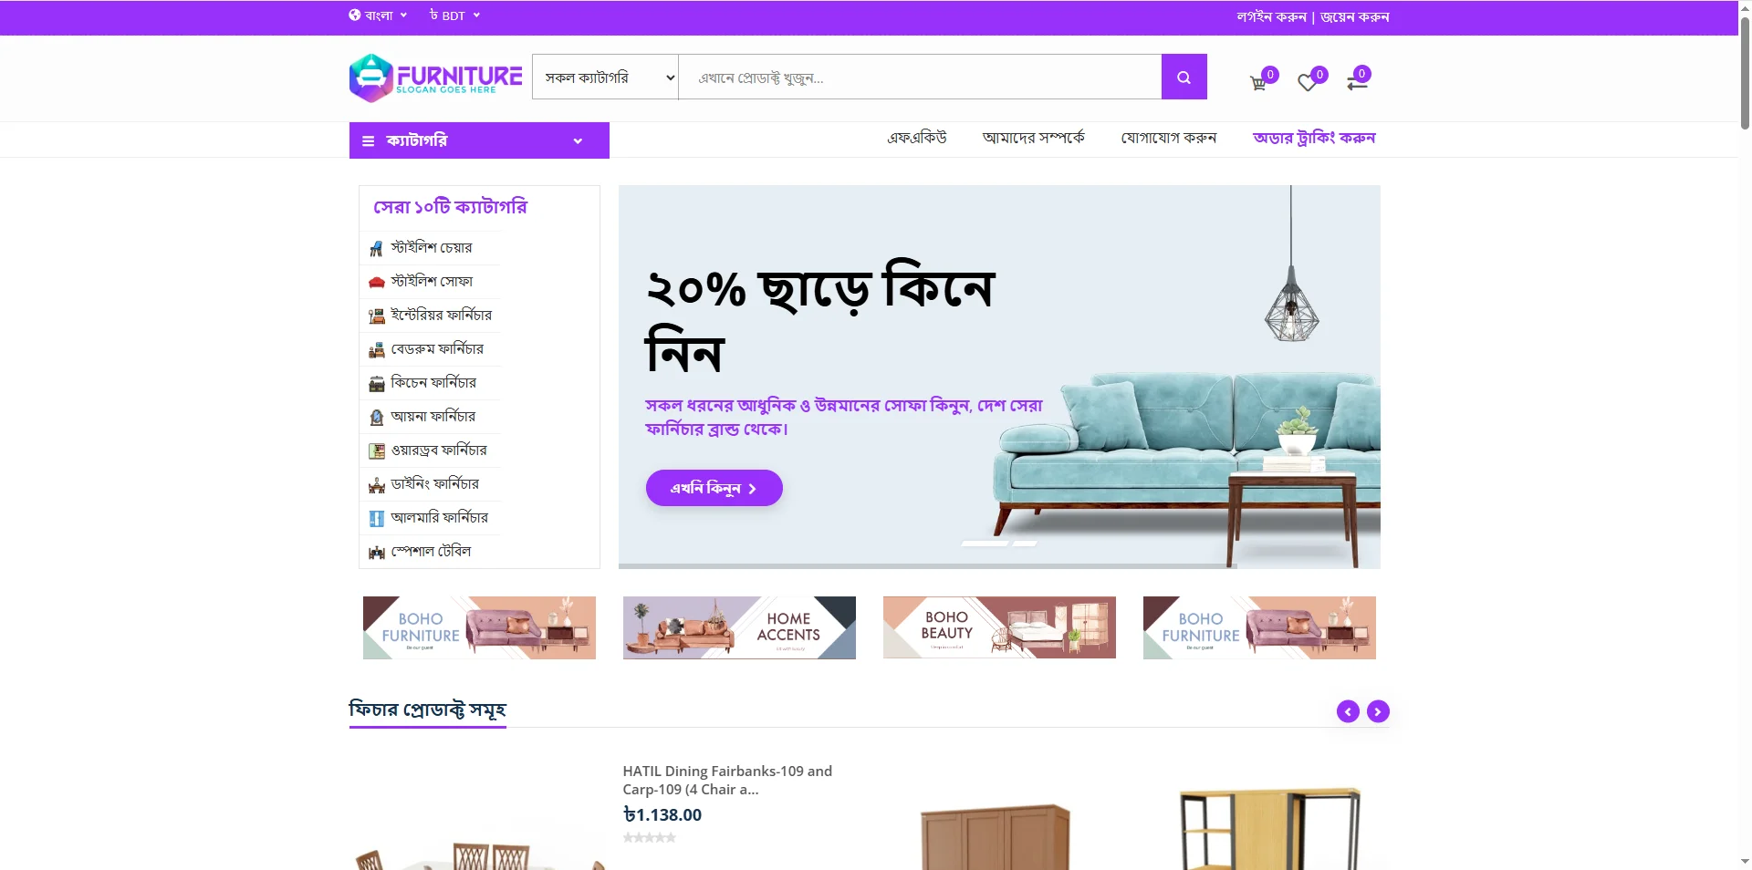Open the shopping cart icon
Screen dimensions: 1752x870
click(1258, 83)
